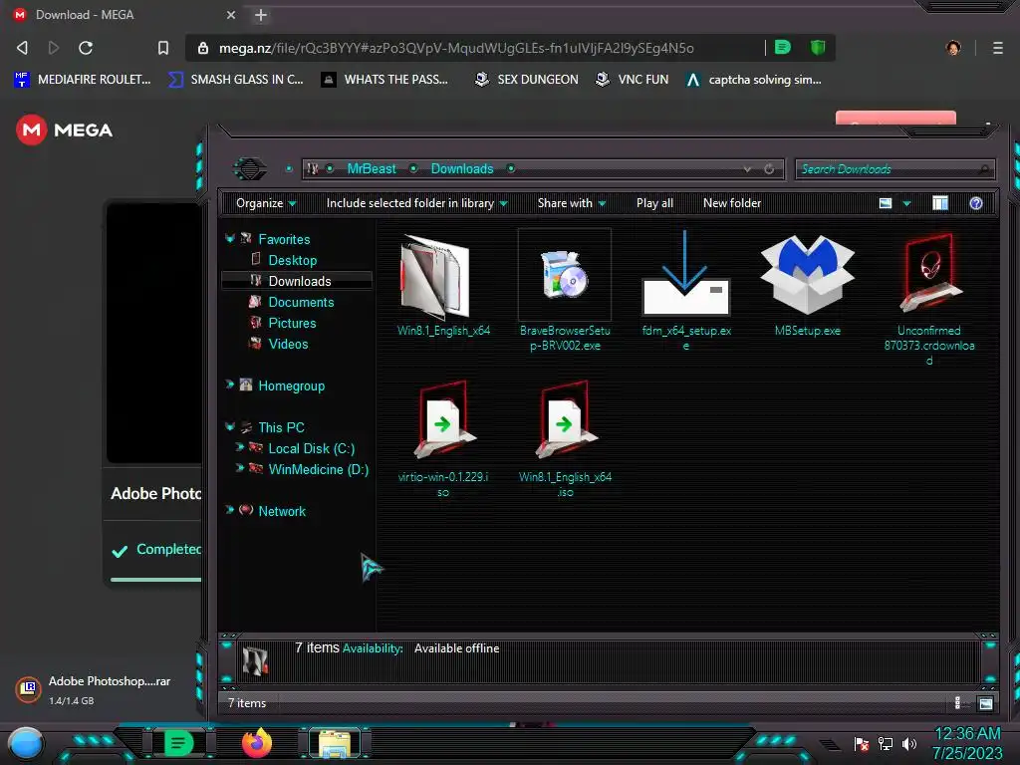Open Include selected folder in library menu
The image size is (1020, 765).
pos(416,203)
